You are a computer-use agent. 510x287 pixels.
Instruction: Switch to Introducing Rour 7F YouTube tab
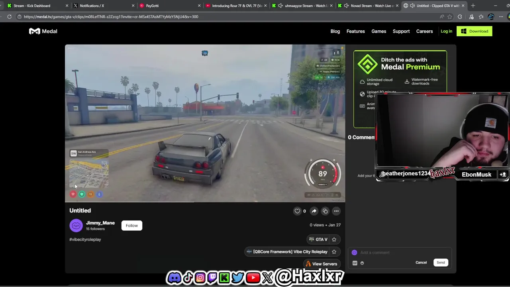click(x=237, y=6)
